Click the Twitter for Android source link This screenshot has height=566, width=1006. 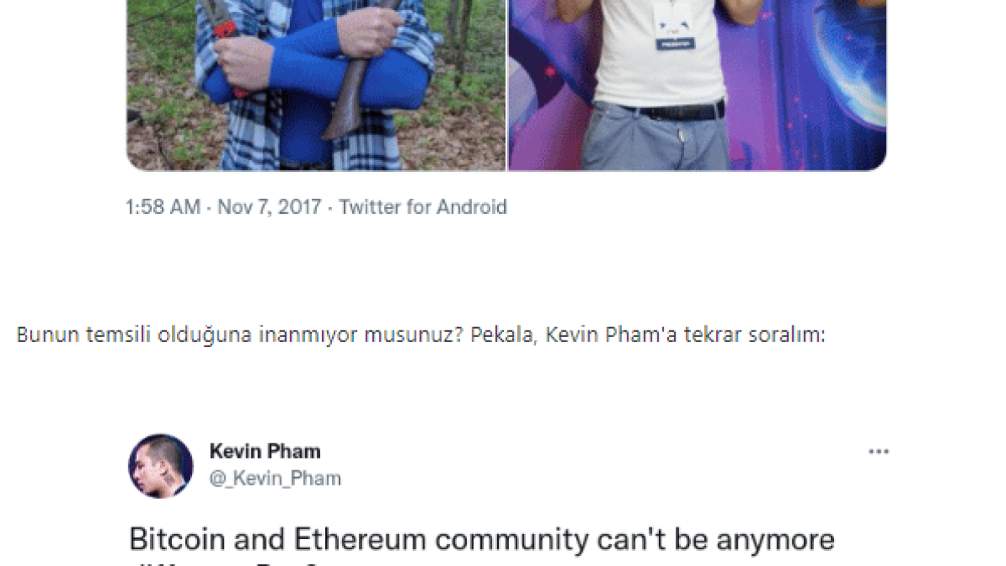423,207
